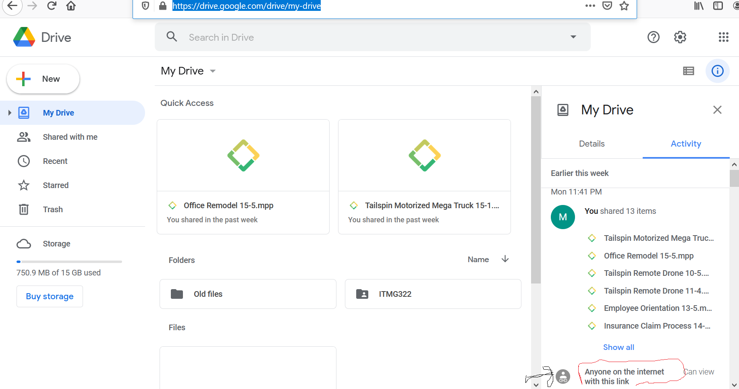Toggle the browser sidebar icon

(718, 6)
